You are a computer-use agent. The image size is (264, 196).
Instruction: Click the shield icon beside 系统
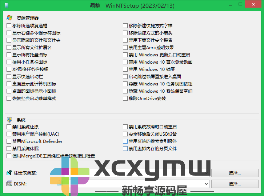pyautogui.click(x=9, y=120)
